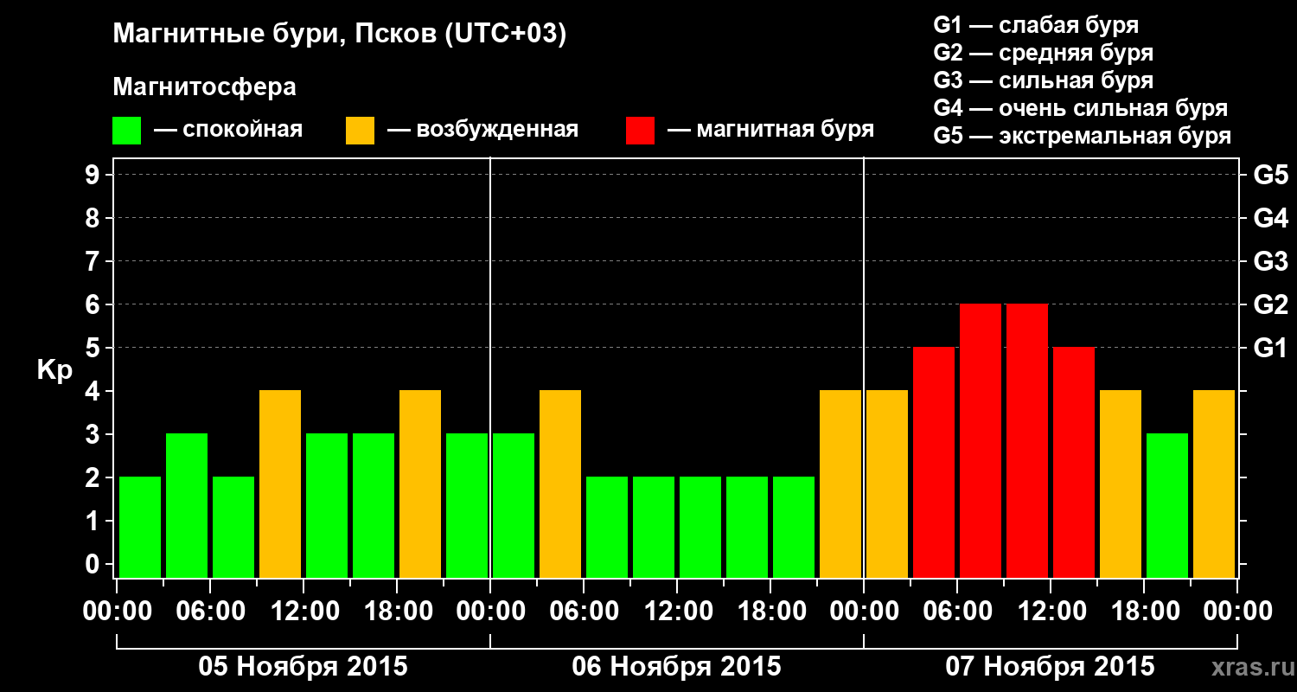Click the red 06:00–09:00 bar reaching Kp 6
This screenshot has width=1297, height=692.
981,441
